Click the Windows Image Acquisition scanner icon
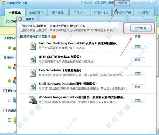The width and height of the screenshot is (159, 135). 33,100
